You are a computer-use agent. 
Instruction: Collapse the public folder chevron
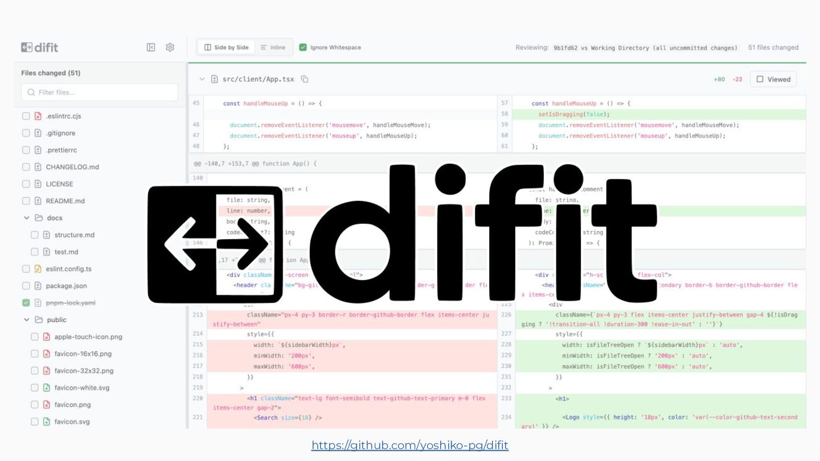coord(26,320)
